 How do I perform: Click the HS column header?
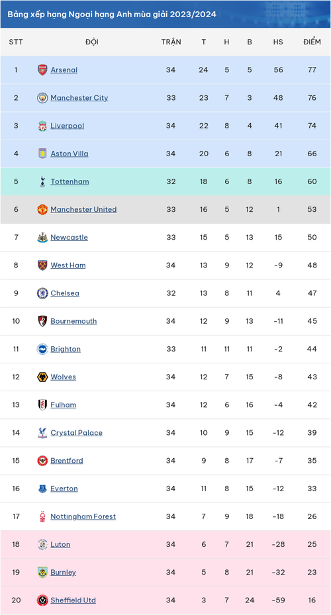click(278, 42)
